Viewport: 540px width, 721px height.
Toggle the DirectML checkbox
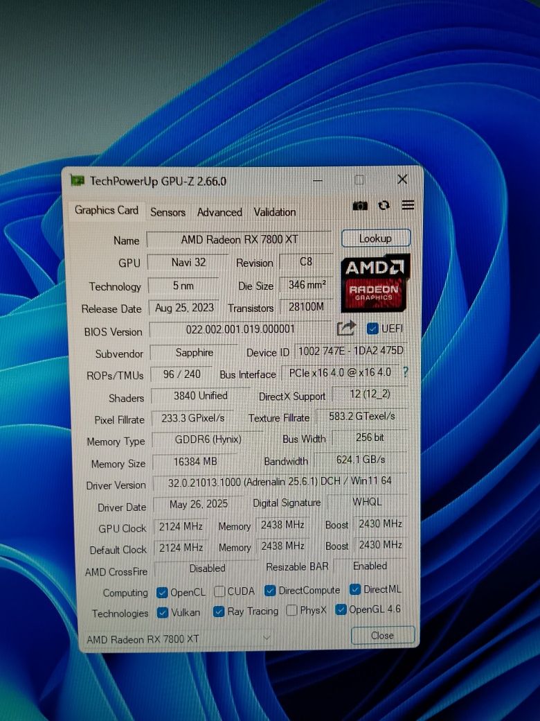tap(355, 589)
